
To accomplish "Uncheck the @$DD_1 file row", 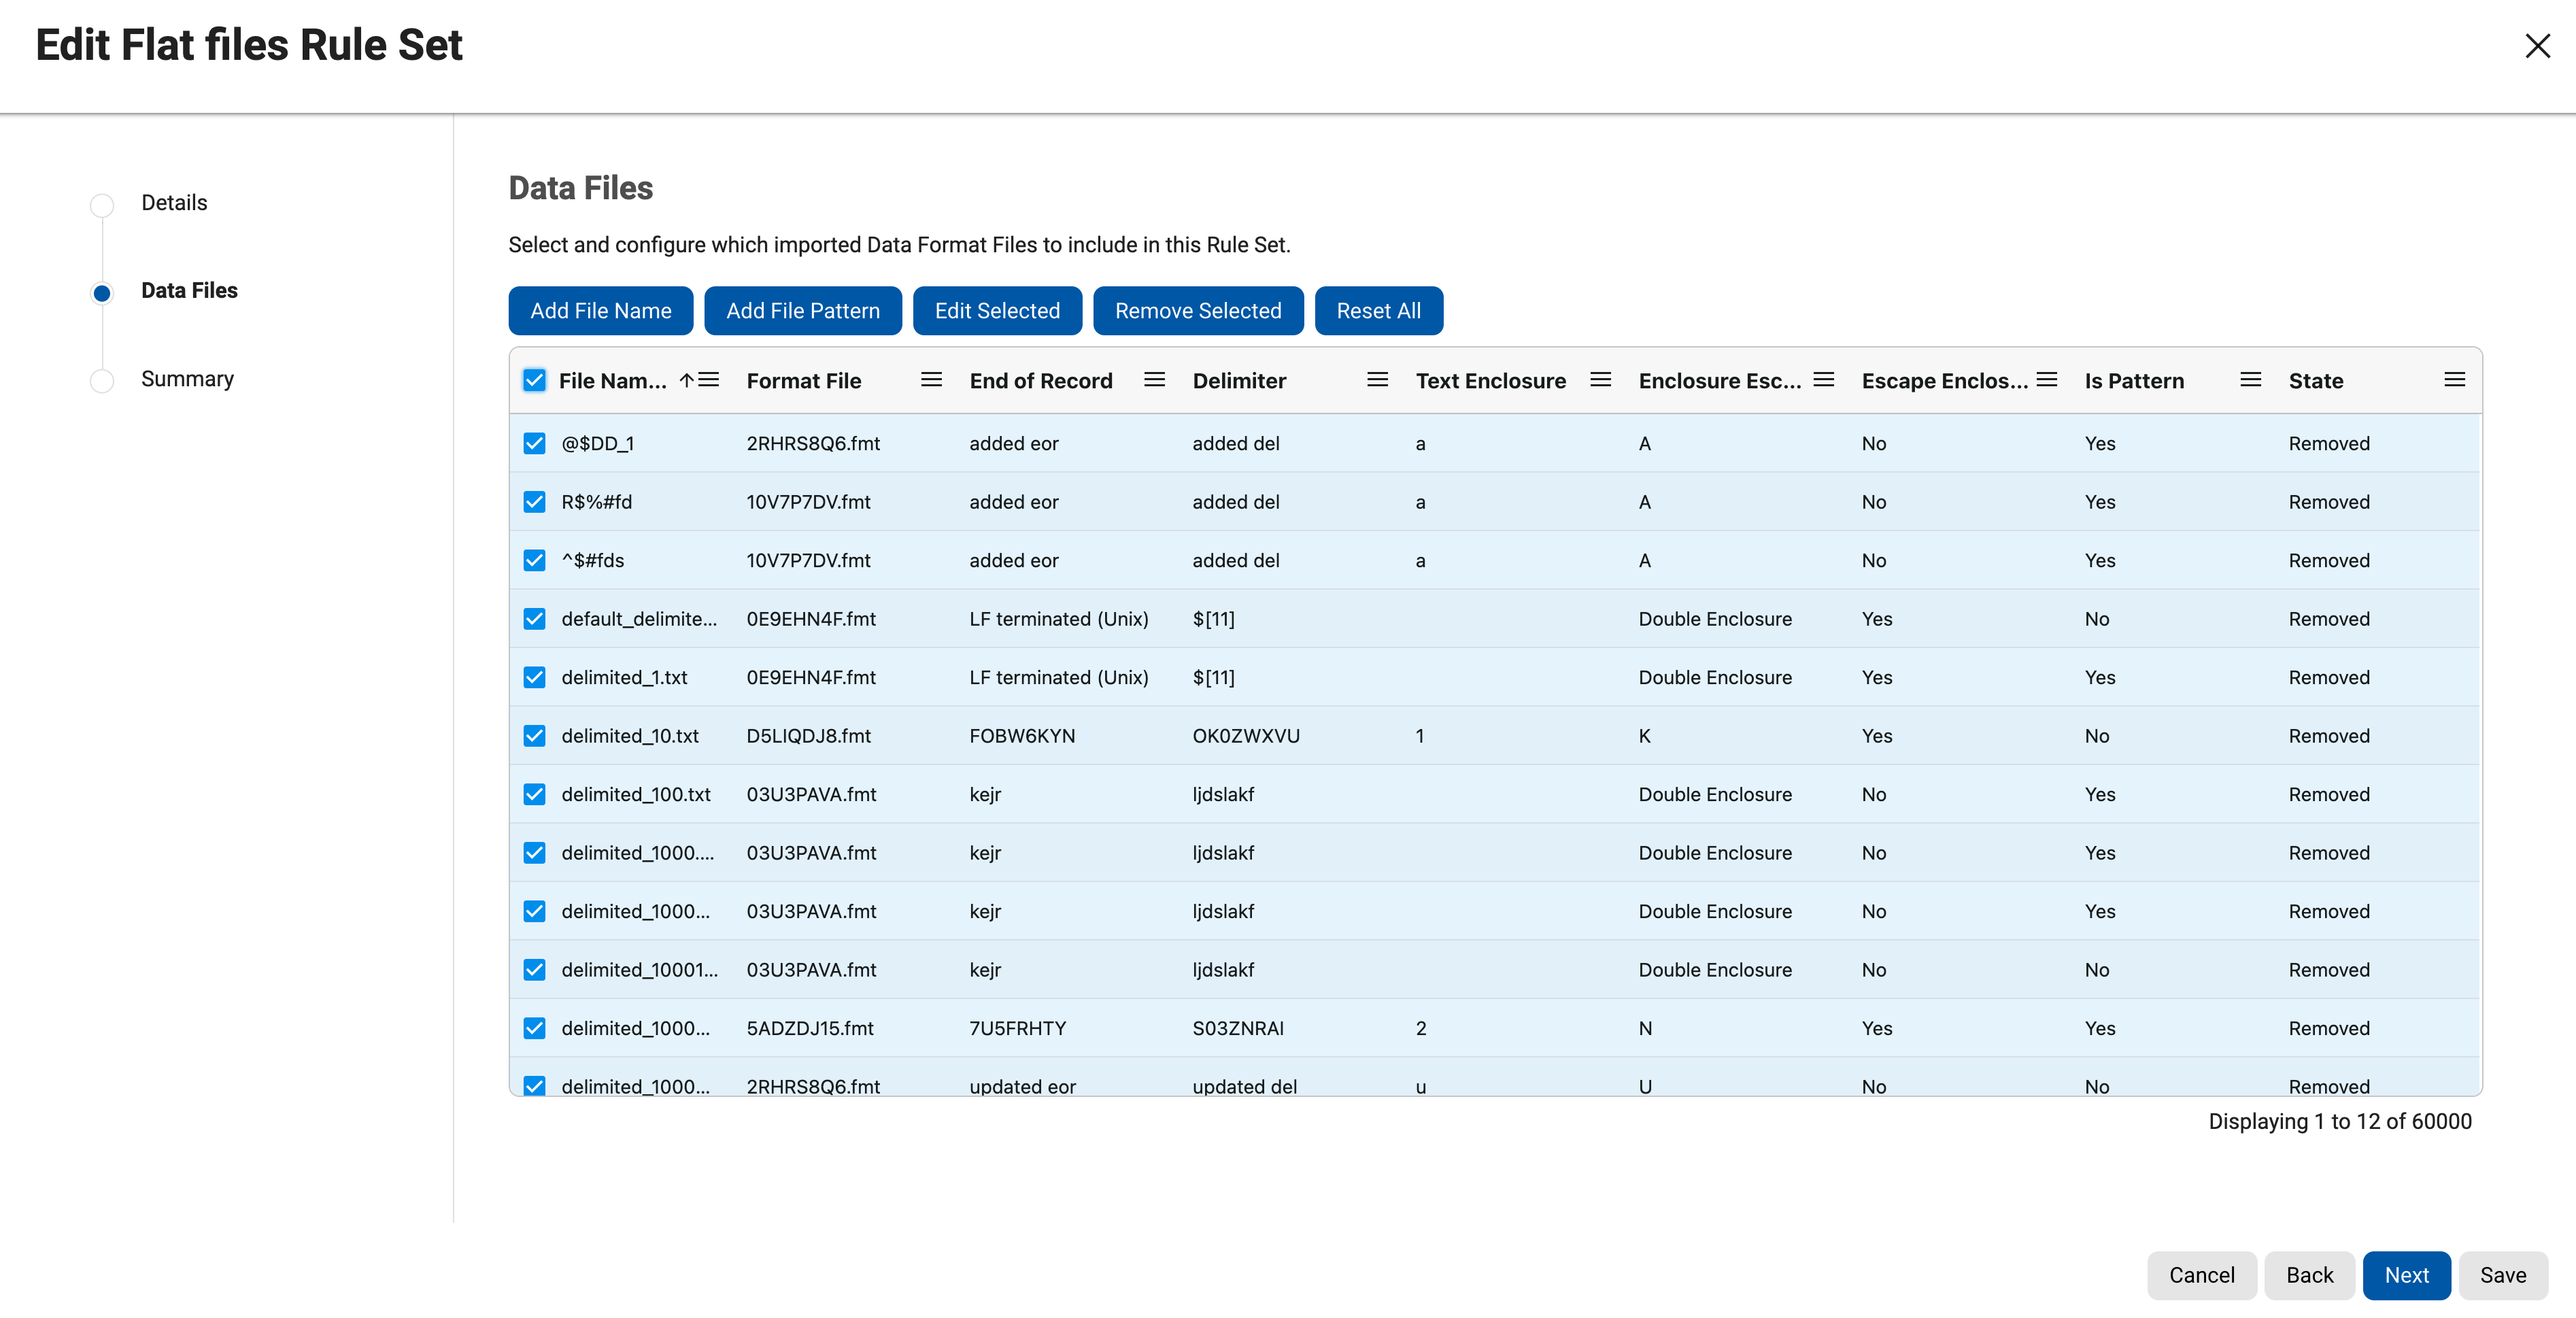I will pyautogui.click(x=534, y=443).
